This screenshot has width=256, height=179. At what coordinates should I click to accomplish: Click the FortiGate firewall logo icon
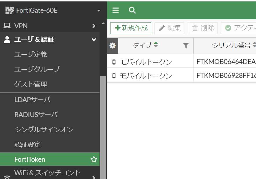click(x=10, y=10)
